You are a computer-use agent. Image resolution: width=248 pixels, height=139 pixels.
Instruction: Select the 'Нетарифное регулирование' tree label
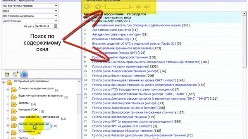[x=31, y=81]
